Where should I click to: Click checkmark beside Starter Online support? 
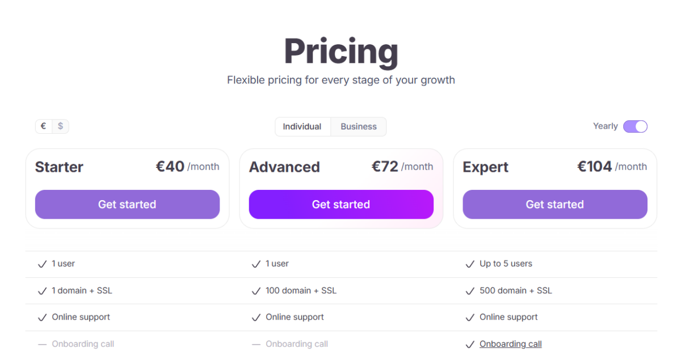42,317
